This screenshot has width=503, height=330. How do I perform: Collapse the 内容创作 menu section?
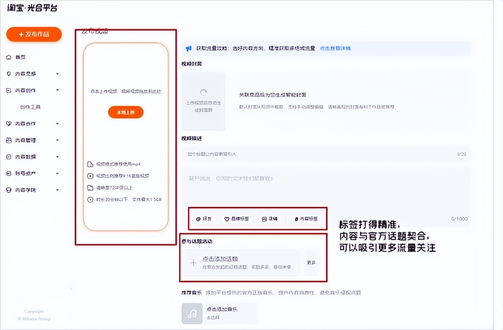(57, 90)
